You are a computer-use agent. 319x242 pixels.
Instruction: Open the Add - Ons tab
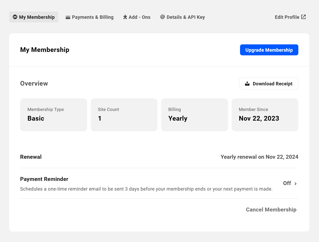[137, 17]
